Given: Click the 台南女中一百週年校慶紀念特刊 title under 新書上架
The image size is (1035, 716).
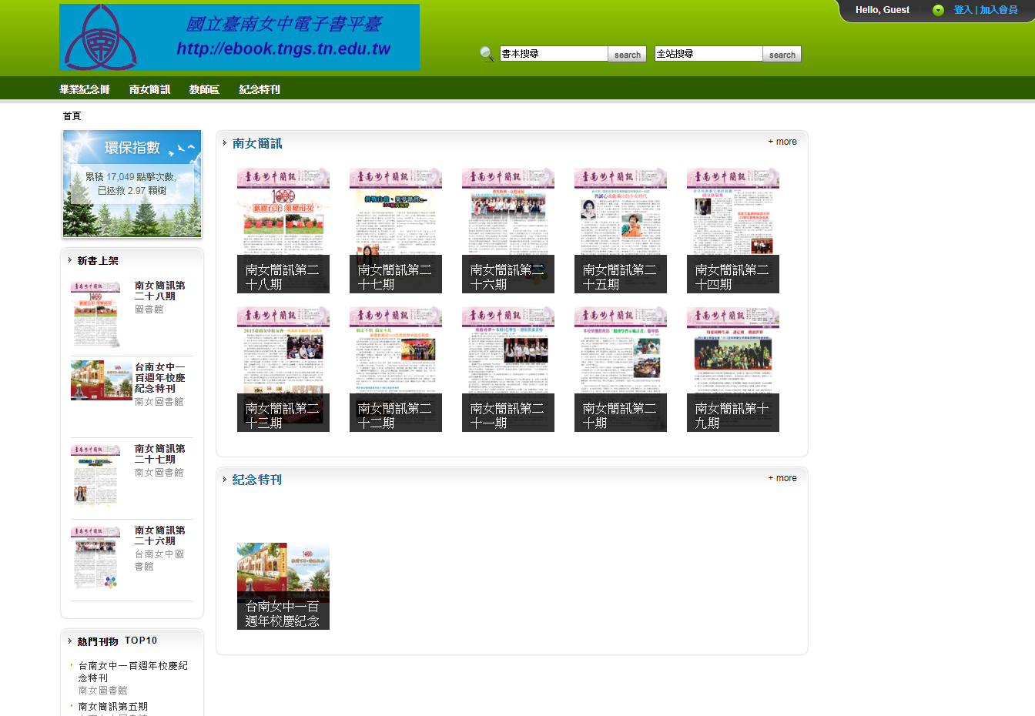Looking at the screenshot, I should coord(160,378).
